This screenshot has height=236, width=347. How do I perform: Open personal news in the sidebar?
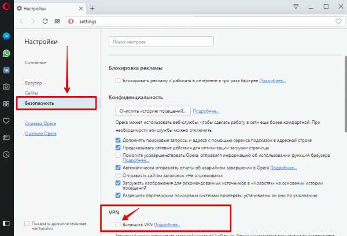coord(6,138)
